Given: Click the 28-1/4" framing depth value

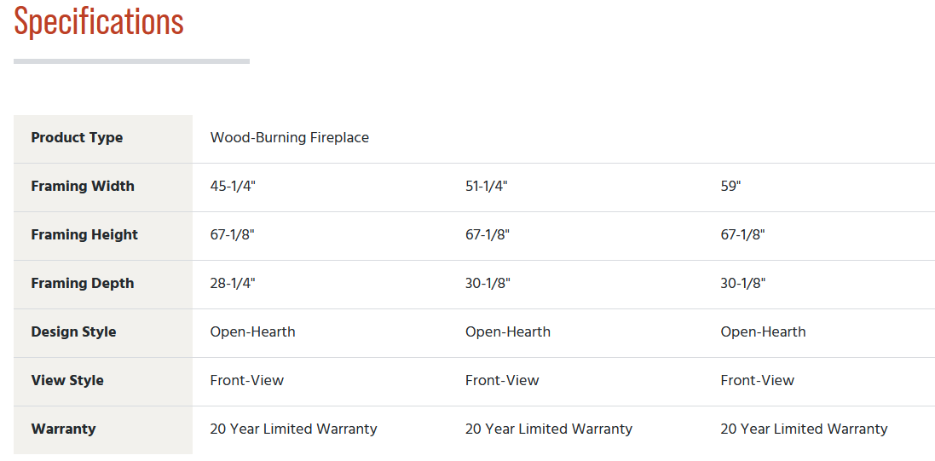Looking at the screenshot, I should point(233,283).
